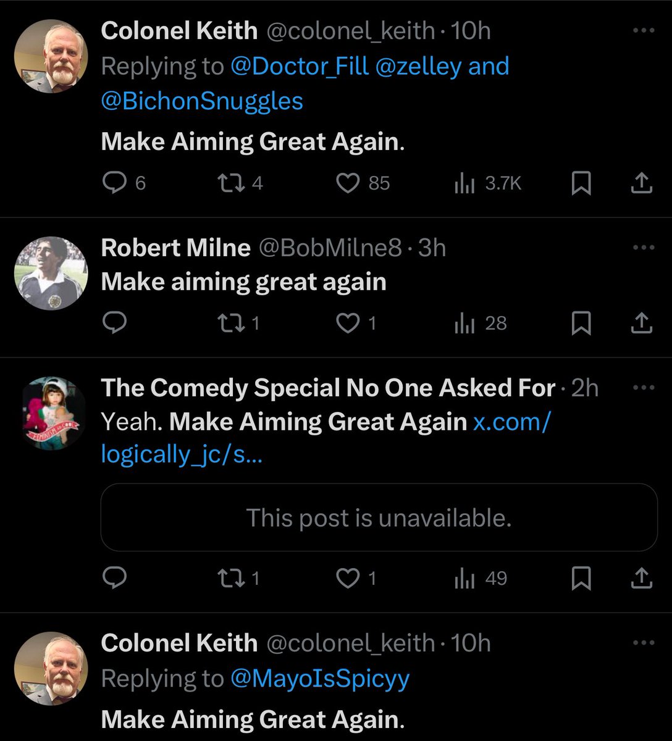
Task: Tap the unavailable quoted post box
Action: pyautogui.click(x=379, y=517)
